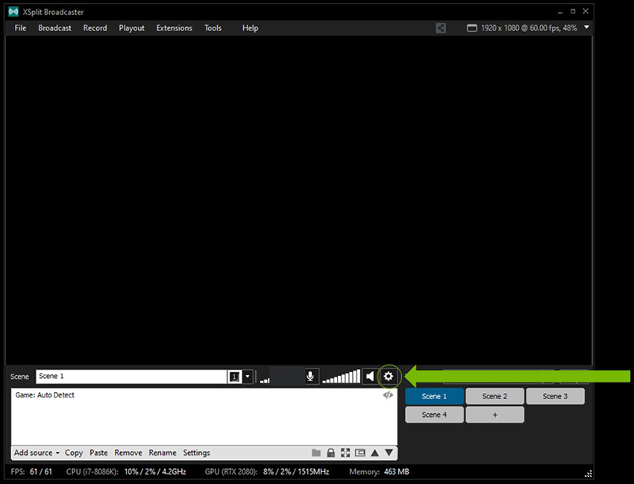Switch to Scene 2
634x484 pixels.
(x=495, y=396)
